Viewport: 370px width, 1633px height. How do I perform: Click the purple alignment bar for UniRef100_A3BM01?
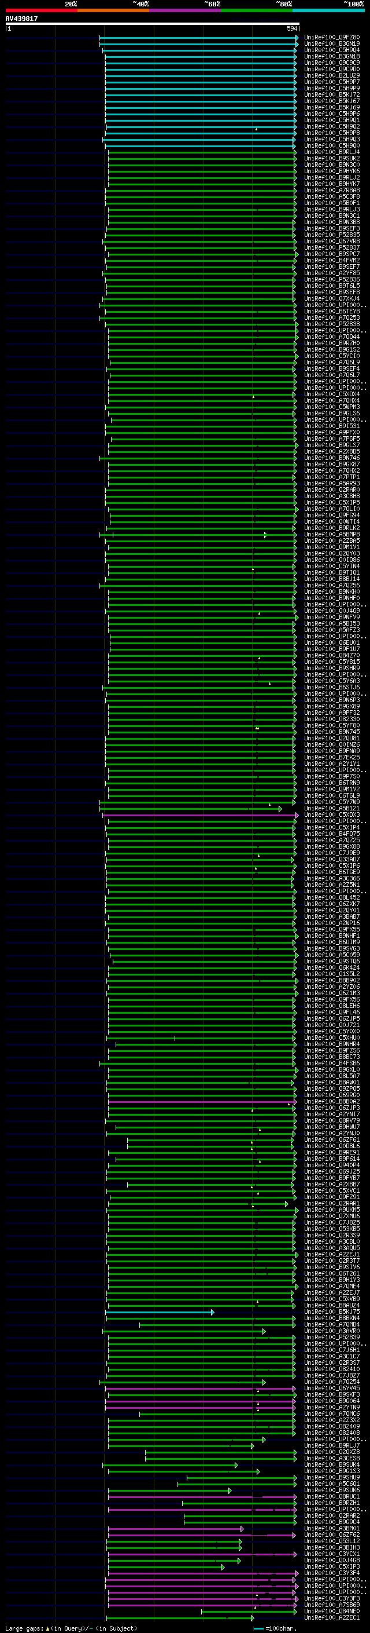tap(176, 1528)
